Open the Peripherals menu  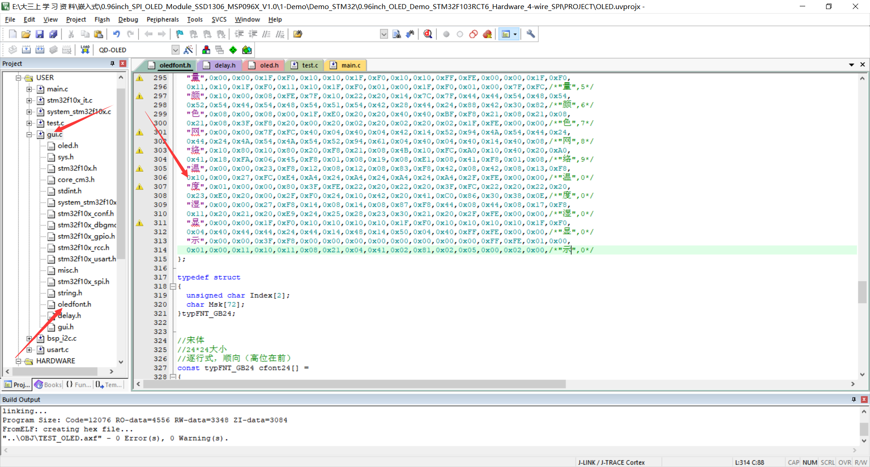[x=163, y=19]
